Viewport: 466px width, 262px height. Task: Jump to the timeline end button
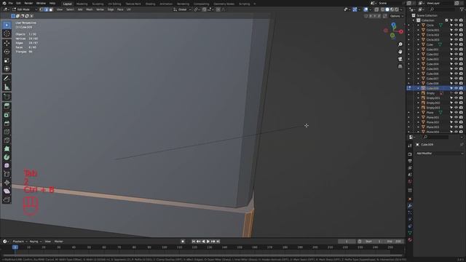click(x=218, y=242)
